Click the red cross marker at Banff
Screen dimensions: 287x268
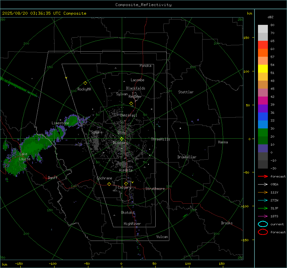46,178
